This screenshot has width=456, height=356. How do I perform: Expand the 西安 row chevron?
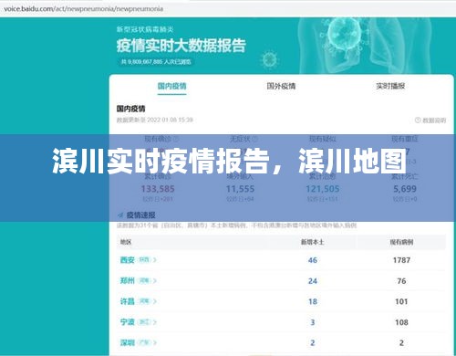pos(155,260)
